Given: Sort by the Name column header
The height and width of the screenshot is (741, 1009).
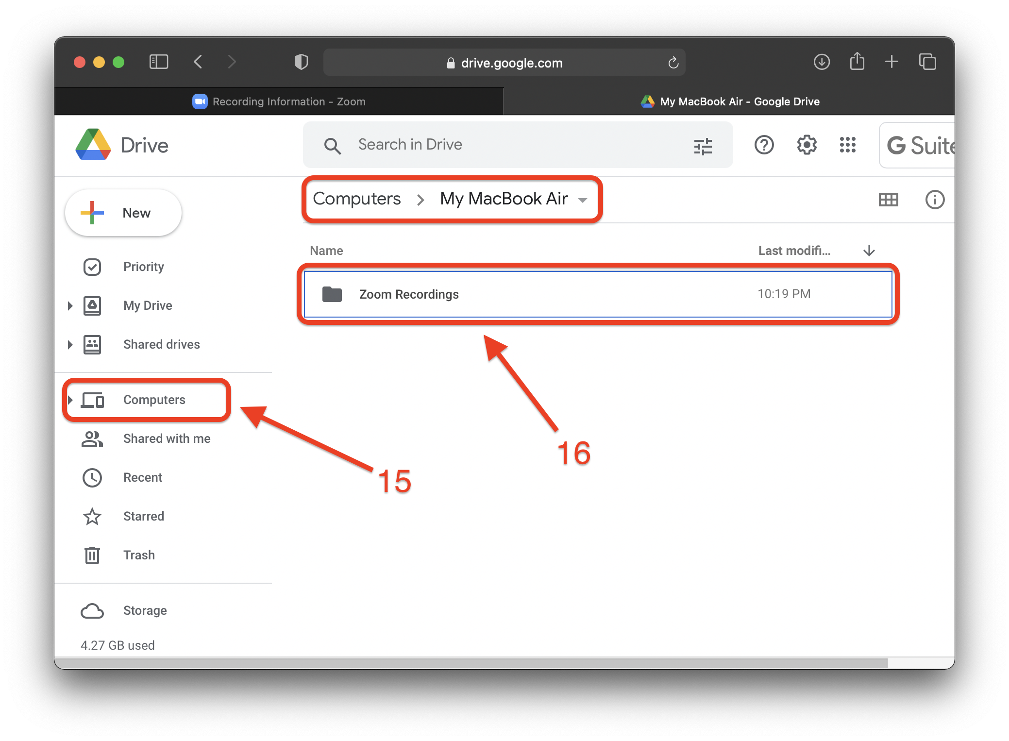Looking at the screenshot, I should point(326,251).
